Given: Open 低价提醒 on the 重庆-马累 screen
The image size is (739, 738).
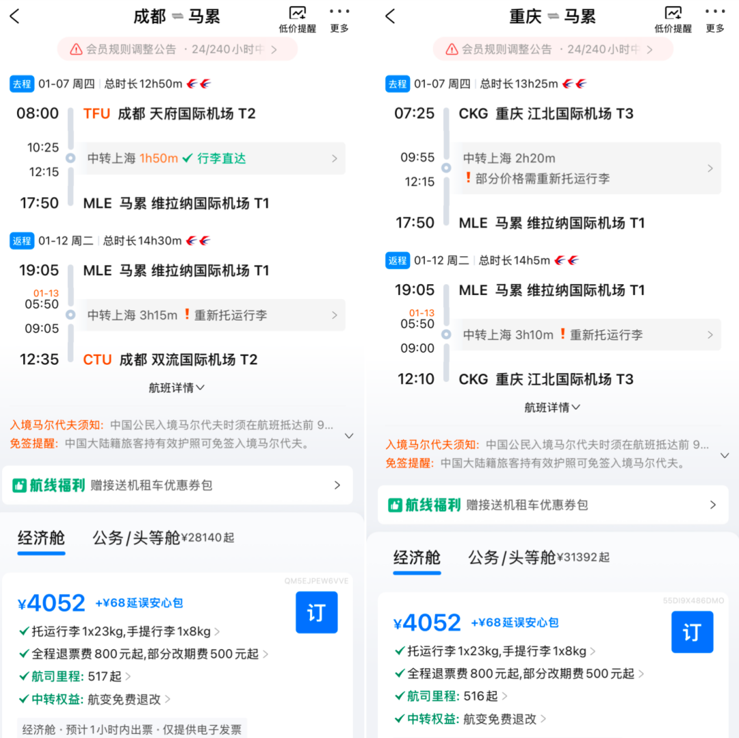Looking at the screenshot, I should pos(673,19).
